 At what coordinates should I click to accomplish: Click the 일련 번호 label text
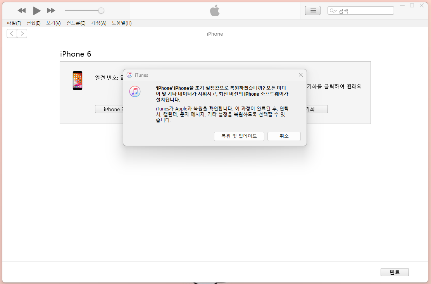tap(107, 78)
